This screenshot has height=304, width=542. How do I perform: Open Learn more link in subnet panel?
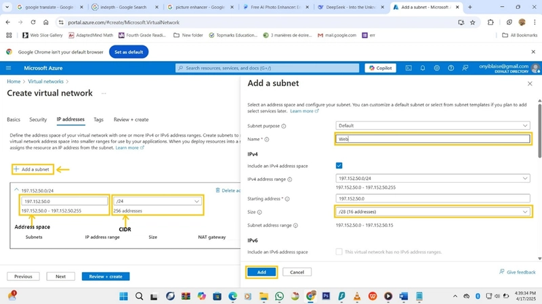click(x=304, y=111)
